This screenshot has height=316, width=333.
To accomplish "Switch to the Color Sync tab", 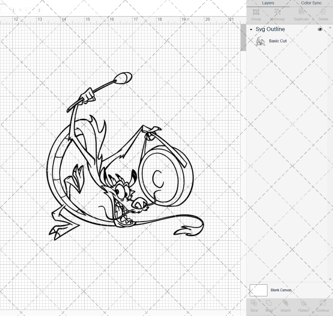I will [x=311, y=3].
